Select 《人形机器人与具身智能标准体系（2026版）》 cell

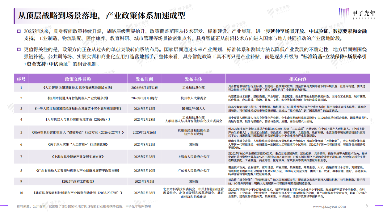(78, 119)
